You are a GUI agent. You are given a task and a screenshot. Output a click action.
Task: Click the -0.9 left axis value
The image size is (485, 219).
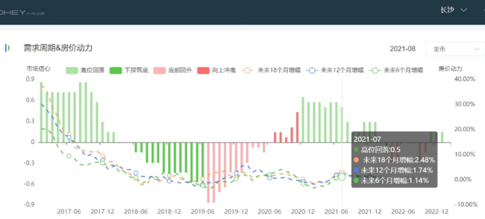pos(30,204)
